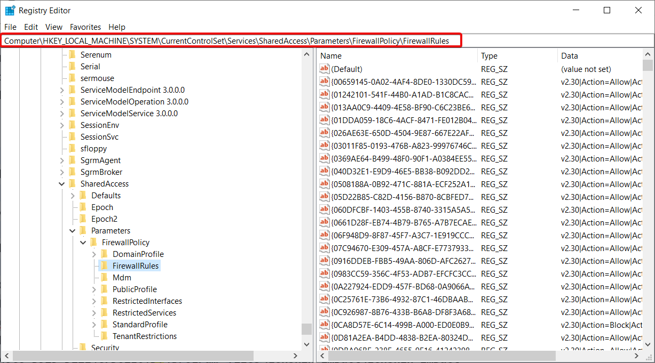Open the File menu
The height and width of the screenshot is (363, 655).
[10, 27]
